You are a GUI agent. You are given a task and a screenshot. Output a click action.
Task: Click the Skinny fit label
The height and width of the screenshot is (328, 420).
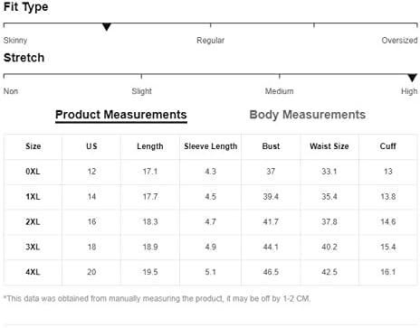click(15, 41)
